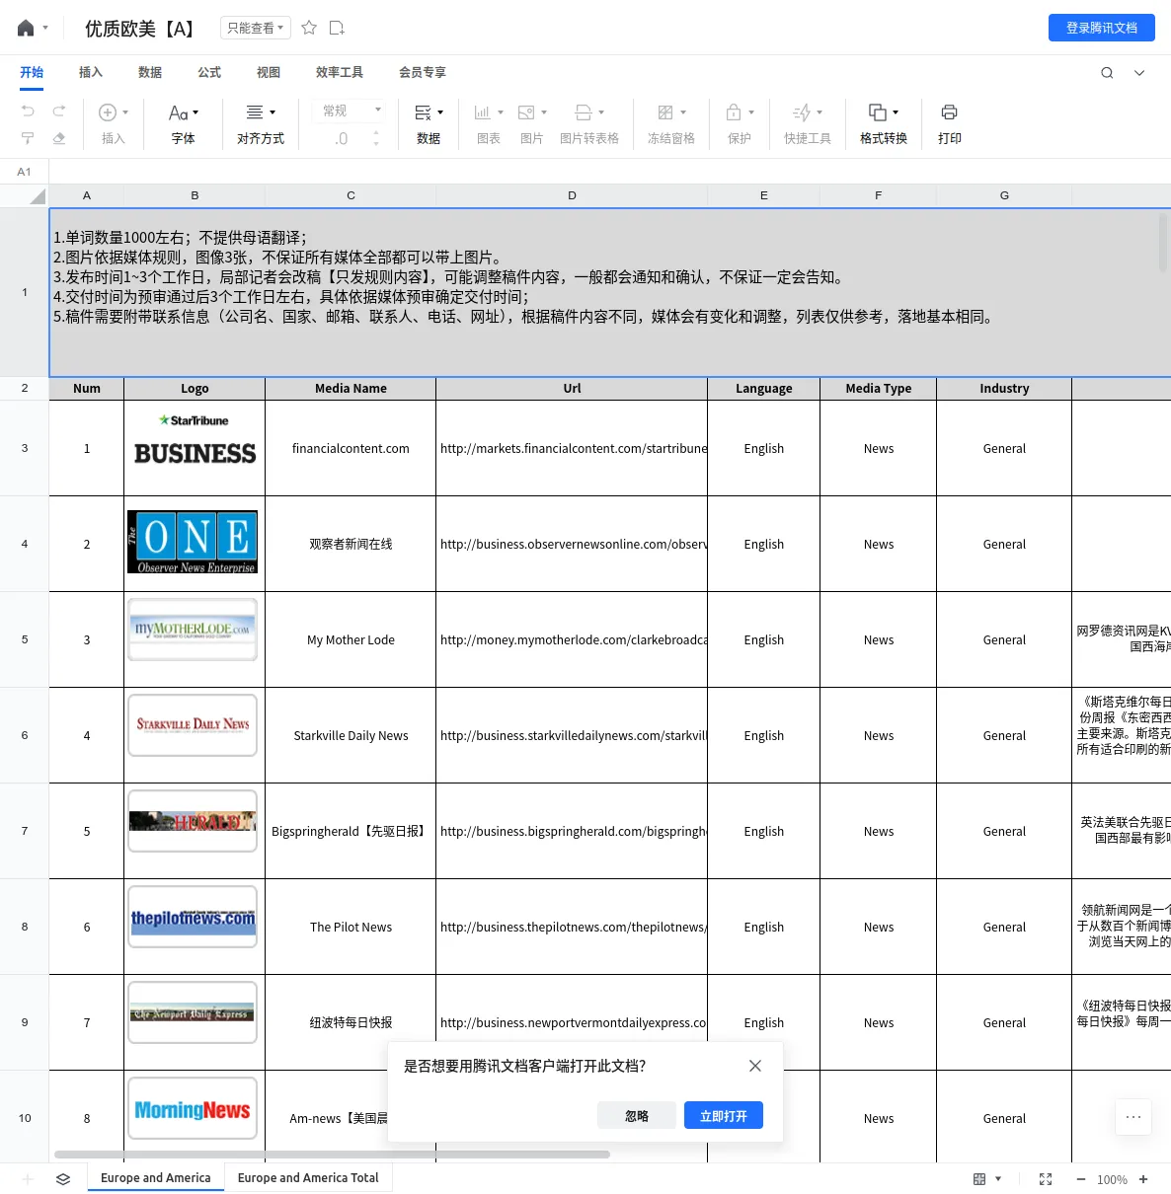The image size is (1171, 1194).
Task: Open the search magnifier icon
Action: click(1107, 72)
